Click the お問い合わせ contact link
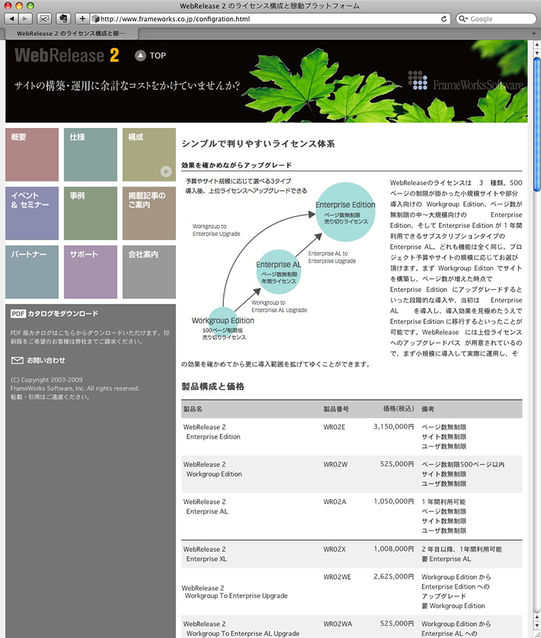 point(46,361)
